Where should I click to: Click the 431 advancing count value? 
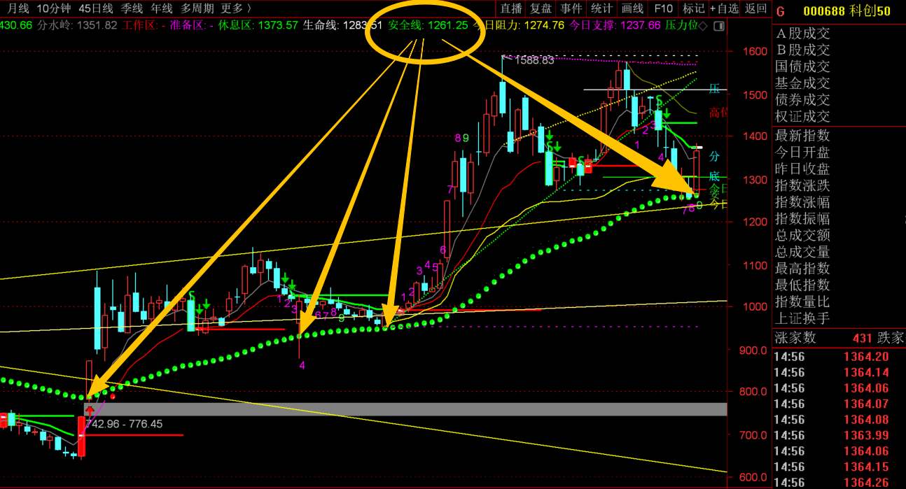(862, 338)
